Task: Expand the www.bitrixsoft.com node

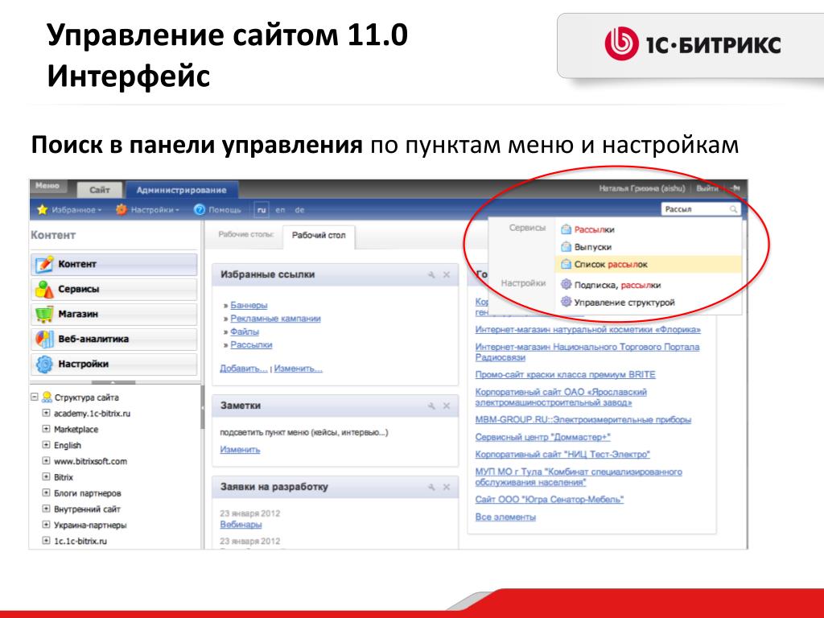Action: 46,461
